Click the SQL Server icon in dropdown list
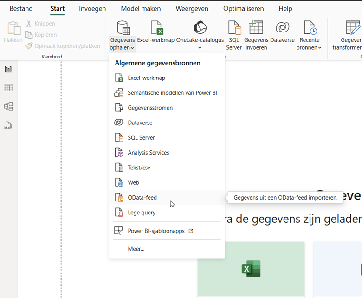The image size is (362, 298). coord(119,137)
